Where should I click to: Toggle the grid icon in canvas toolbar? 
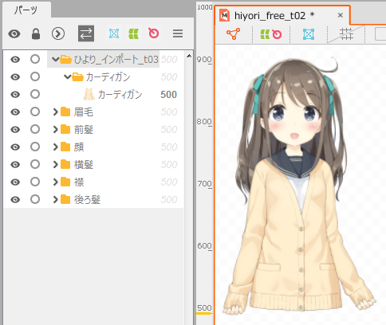click(x=346, y=34)
